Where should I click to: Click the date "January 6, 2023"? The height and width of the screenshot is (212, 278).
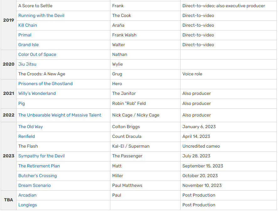199,127
